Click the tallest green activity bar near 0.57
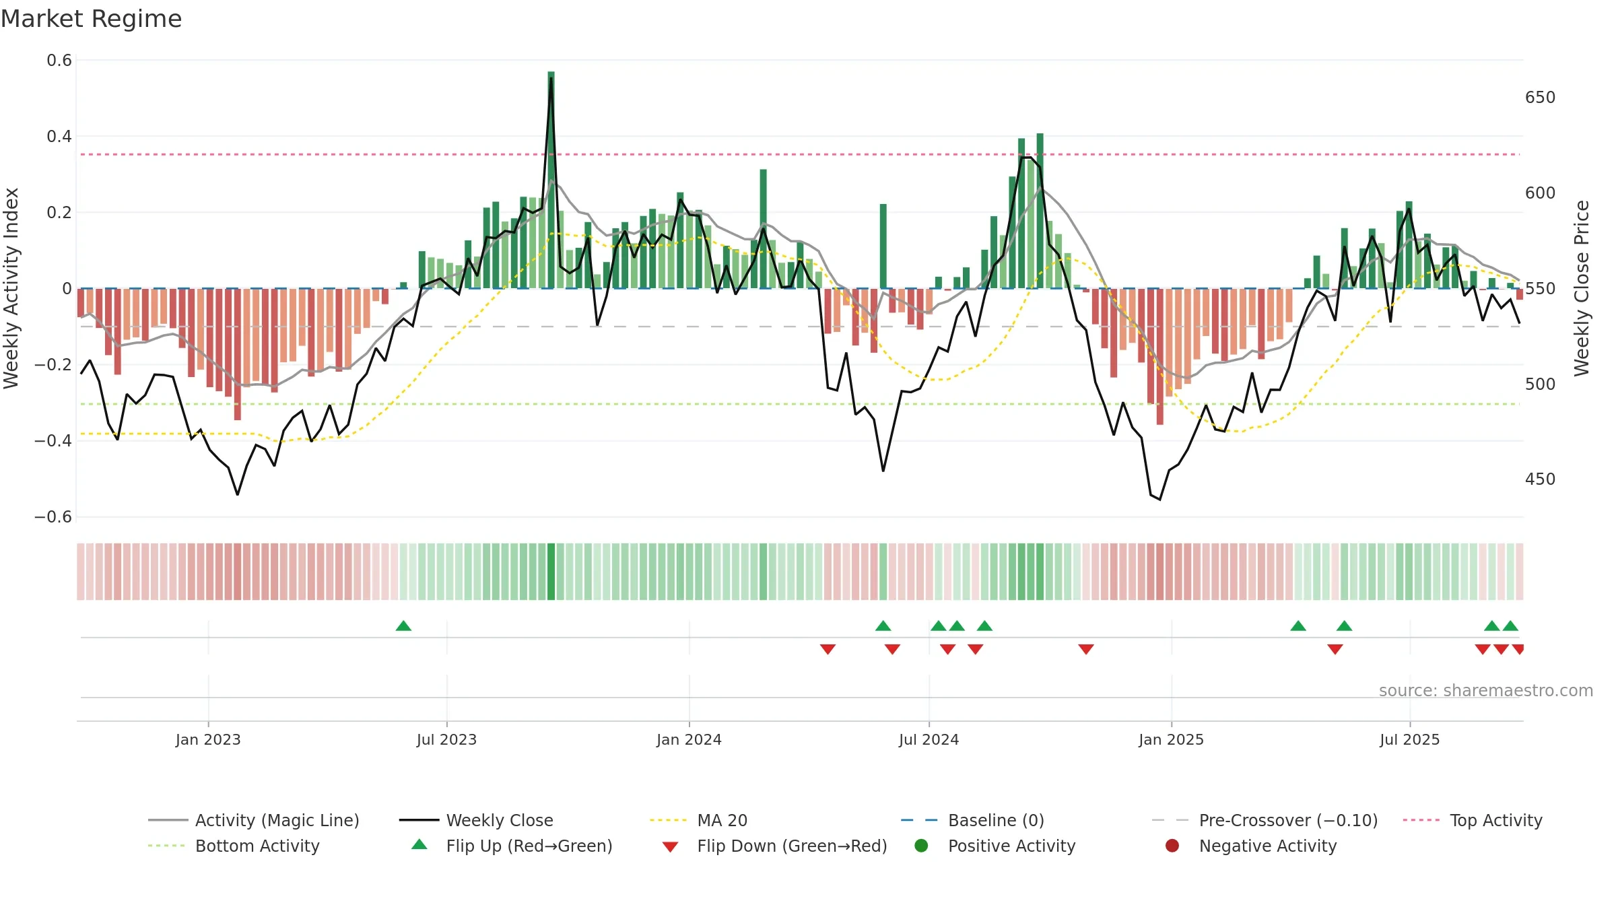The height and width of the screenshot is (909, 1616). 551,180
